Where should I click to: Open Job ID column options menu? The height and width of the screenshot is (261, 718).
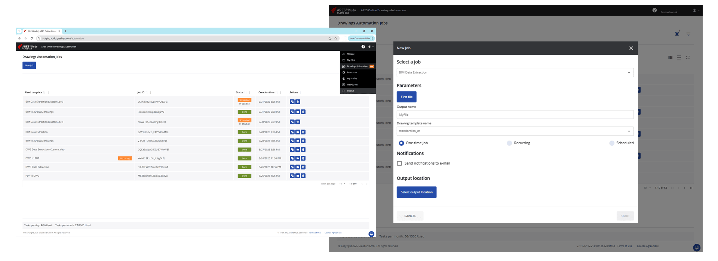[151, 93]
